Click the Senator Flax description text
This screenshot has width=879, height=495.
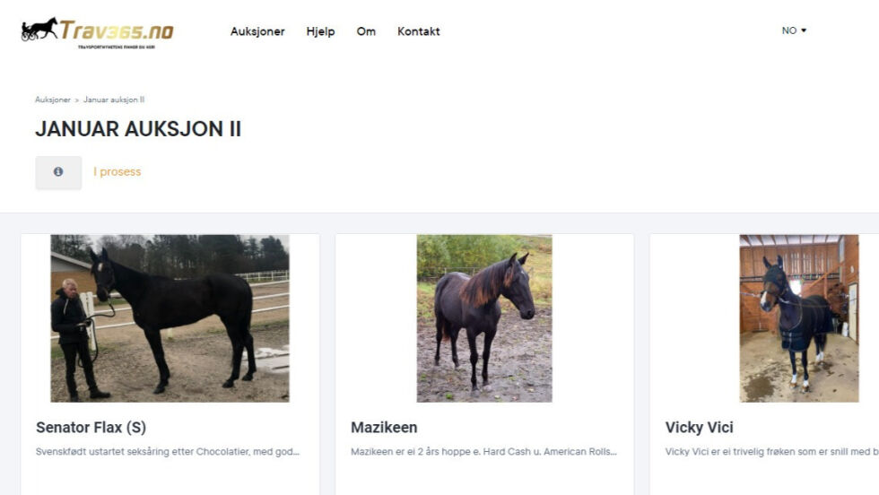168,452
